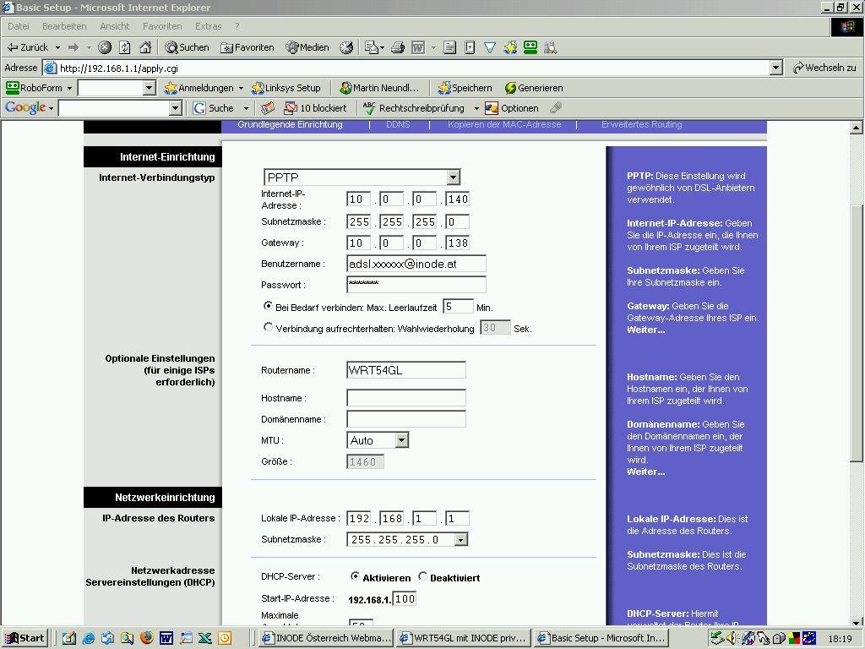Screen dimensions: 865x649
Task: Follow the Weiter... link under Gateway help
Action: pyautogui.click(x=646, y=330)
